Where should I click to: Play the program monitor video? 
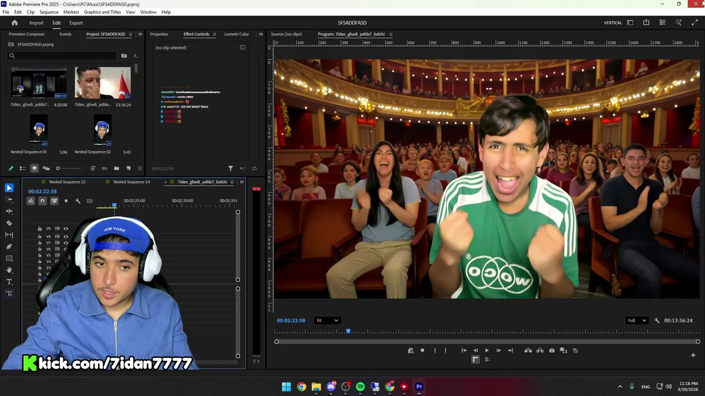(x=487, y=350)
